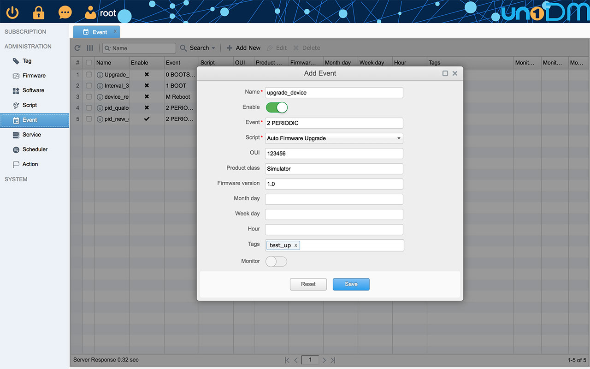The width and height of the screenshot is (590, 369).
Task: Check the checkbox for row 1
Action: (x=89, y=75)
